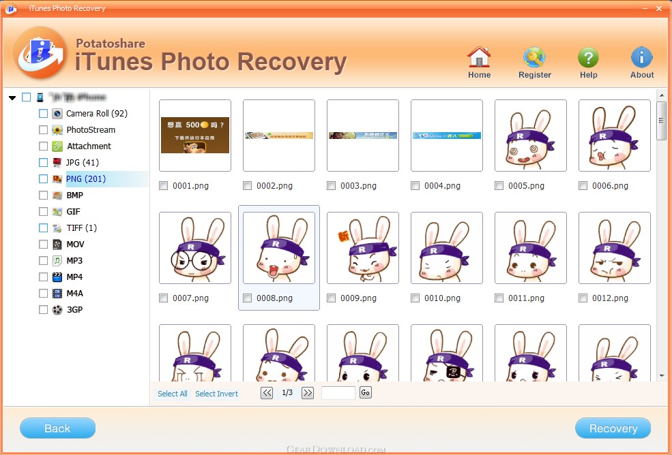Click the PhotoStream sunflower icon
This screenshot has width=672, height=455.
coord(57,129)
